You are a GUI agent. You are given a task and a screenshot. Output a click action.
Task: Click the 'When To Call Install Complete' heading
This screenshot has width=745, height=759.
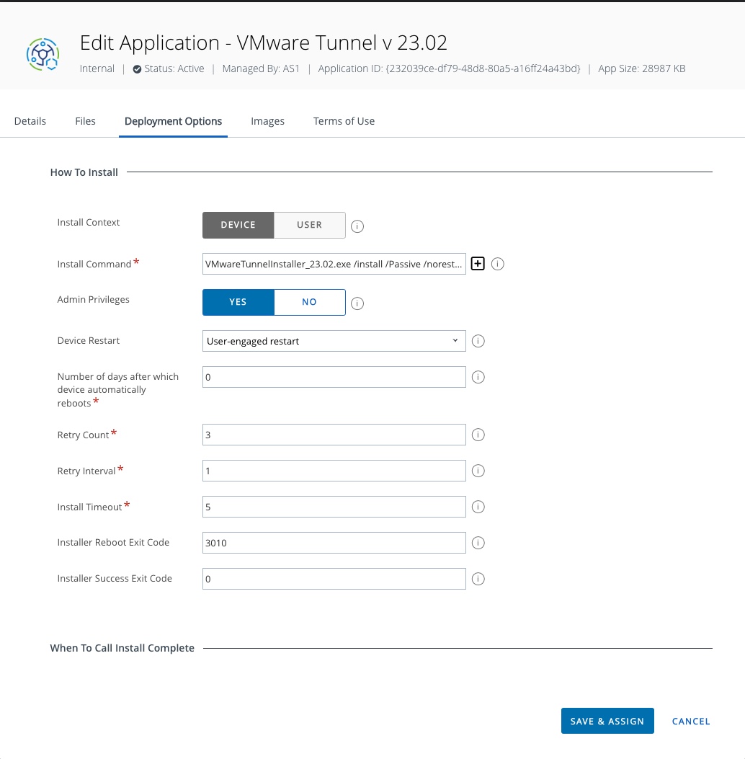(122, 648)
